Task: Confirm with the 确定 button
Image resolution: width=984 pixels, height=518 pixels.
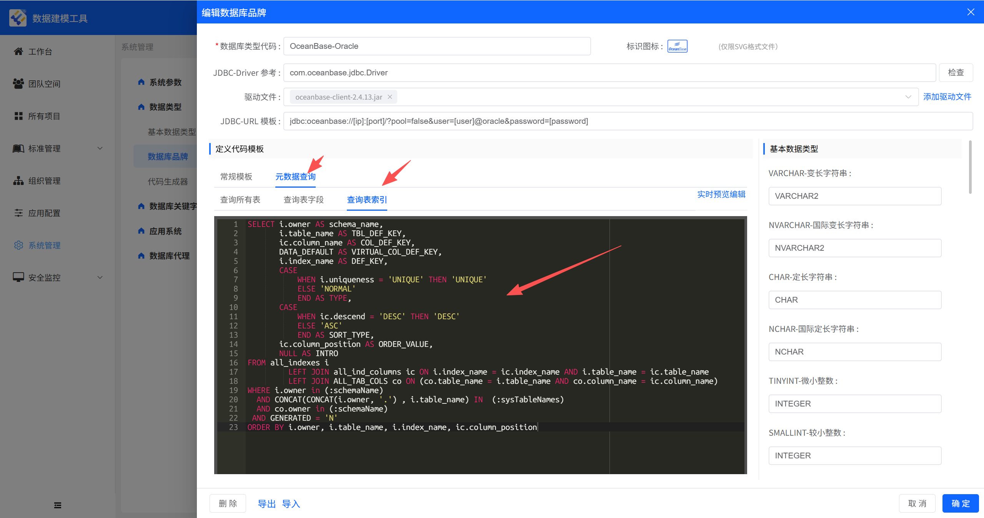Action: [x=961, y=503]
